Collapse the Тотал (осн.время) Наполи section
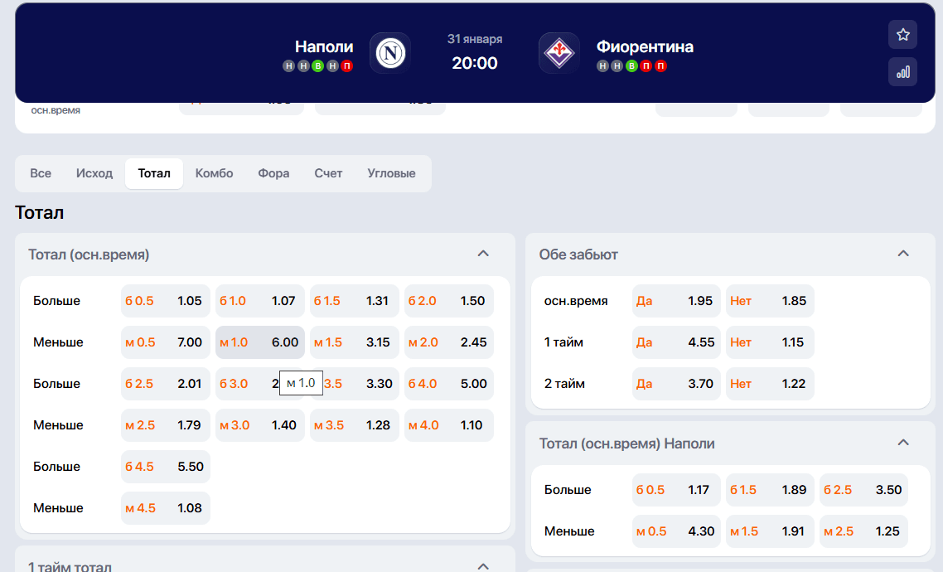 [903, 443]
